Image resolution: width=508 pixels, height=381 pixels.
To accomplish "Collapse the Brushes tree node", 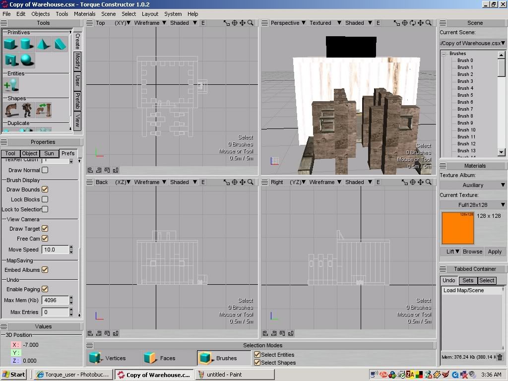I will [444, 54].
